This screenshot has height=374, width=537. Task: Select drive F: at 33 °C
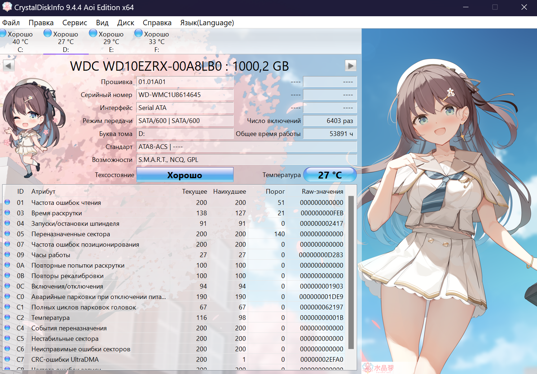click(x=157, y=41)
